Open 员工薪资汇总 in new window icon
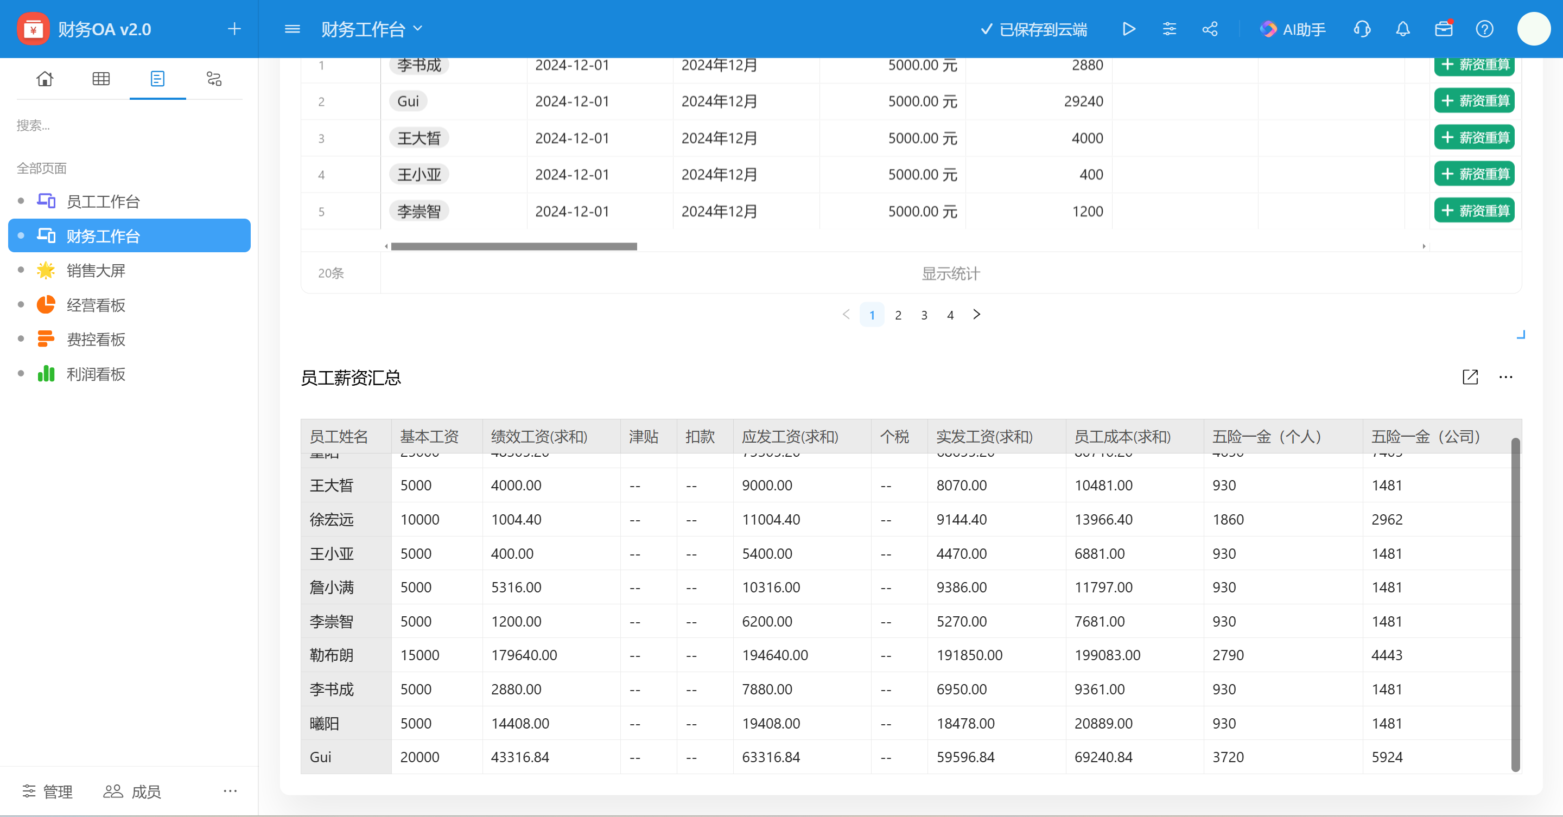This screenshot has height=817, width=1563. tap(1470, 377)
